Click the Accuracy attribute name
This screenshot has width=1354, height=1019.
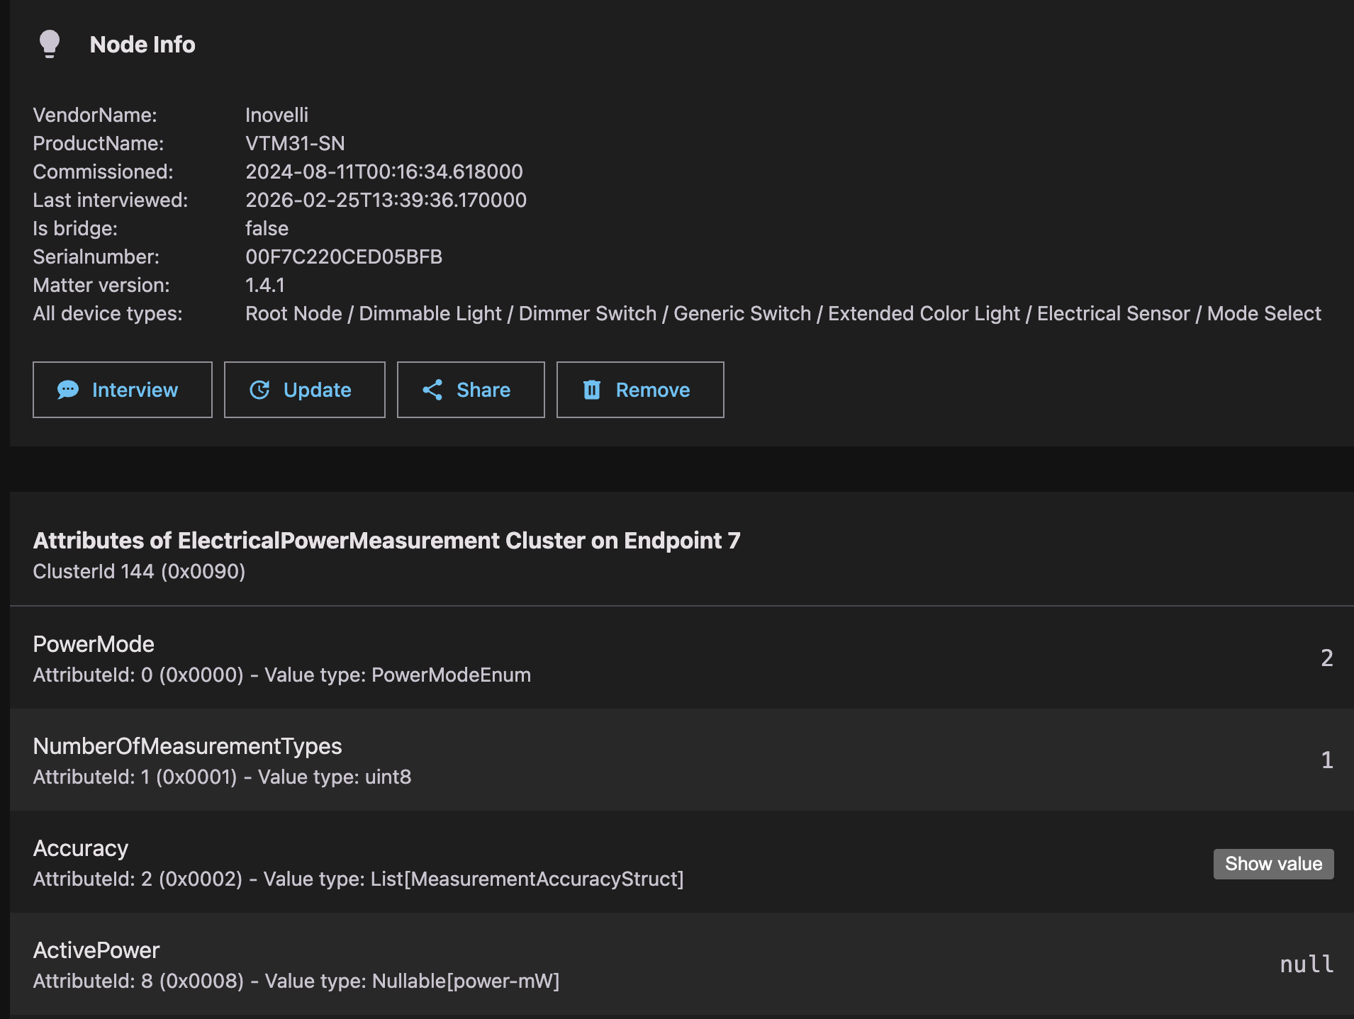[81, 848]
